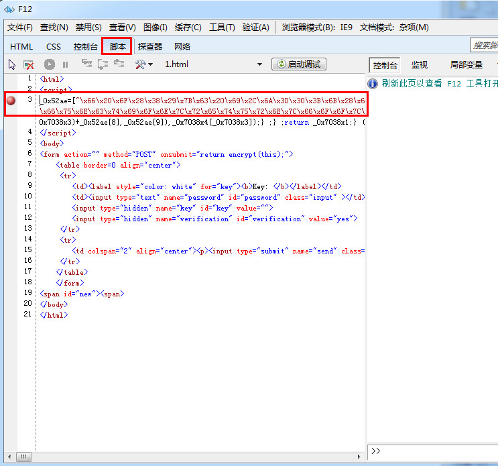Viewport: 498px width, 466px height.
Task: Click the step into icon
Action: tap(86, 64)
